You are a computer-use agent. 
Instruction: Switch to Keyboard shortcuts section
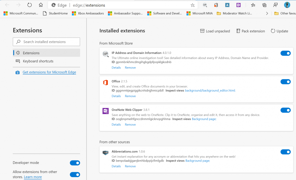pyautogui.click(x=38, y=61)
